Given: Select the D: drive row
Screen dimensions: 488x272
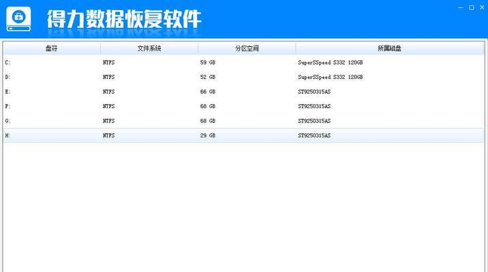Looking at the screenshot, I should (244, 77).
